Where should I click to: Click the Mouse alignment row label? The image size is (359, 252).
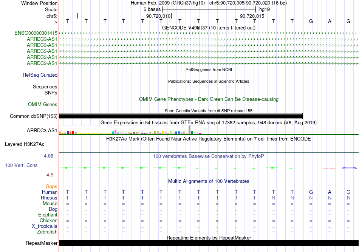tap(50, 204)
